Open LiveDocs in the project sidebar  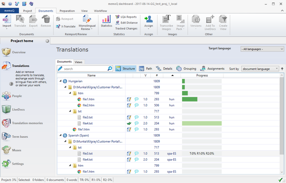[x=18, y=109]
